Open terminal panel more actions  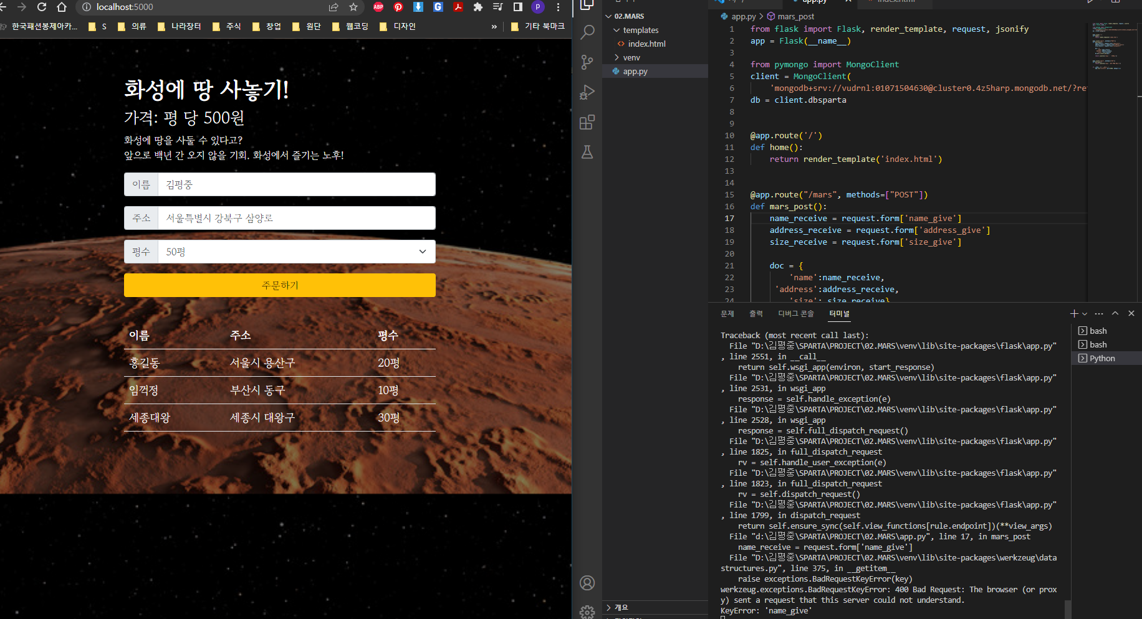point(1099,313)
